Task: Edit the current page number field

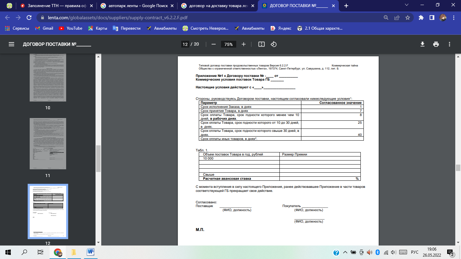Action: click(185, 44)
